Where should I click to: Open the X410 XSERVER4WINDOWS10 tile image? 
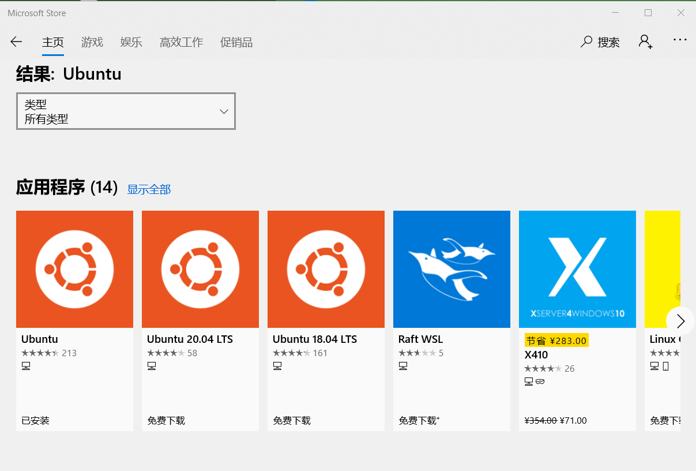click(577, 269)
